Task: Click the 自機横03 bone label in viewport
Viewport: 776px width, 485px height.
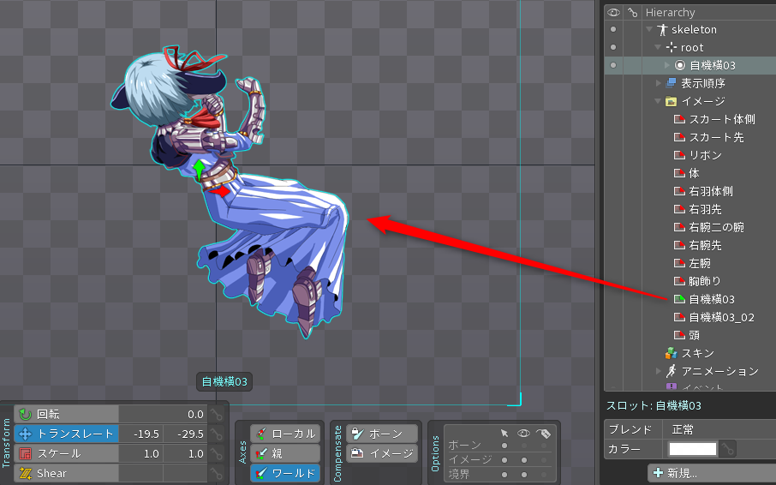Action: [x=224, y=381]
